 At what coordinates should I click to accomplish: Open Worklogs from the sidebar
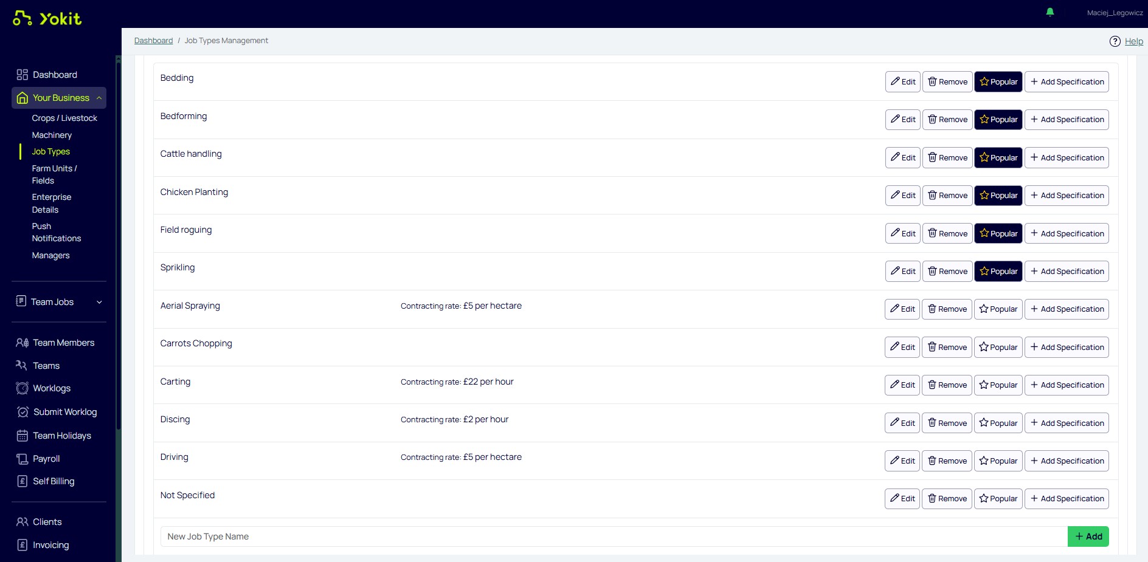pyautogui.click(x=52, y=388)
